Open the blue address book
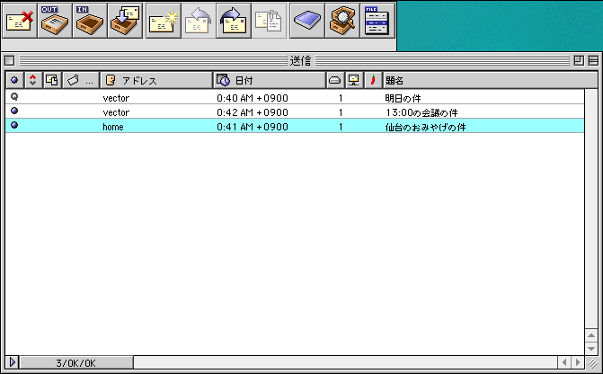This screenshot has width=603, height=374. click(307, 19)
